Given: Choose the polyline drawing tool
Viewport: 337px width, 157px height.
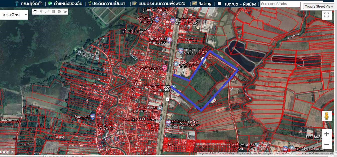Looking at the screenshot, I should coord(47,12).
